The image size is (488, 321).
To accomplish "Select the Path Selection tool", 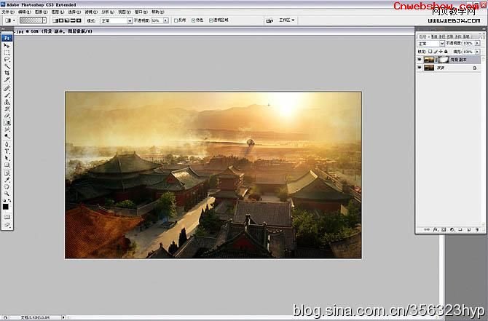I will [7, 159].
